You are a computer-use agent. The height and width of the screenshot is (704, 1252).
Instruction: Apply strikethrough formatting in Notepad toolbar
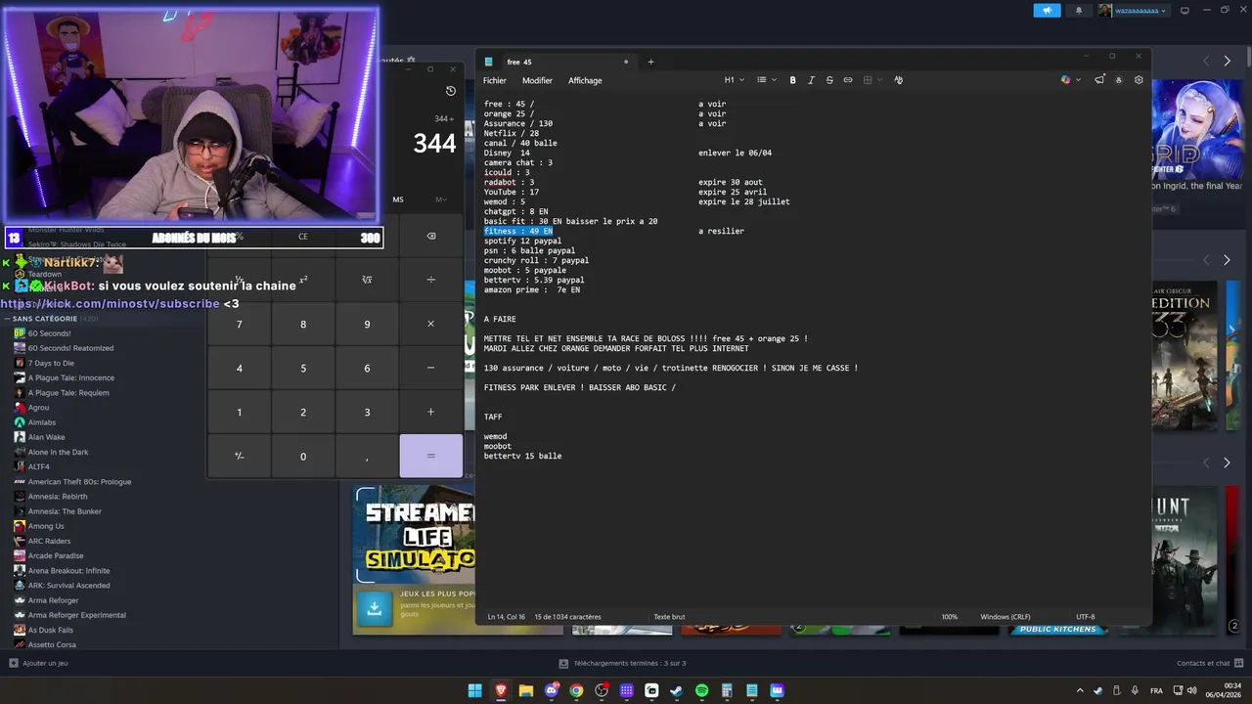click(829, 80)
